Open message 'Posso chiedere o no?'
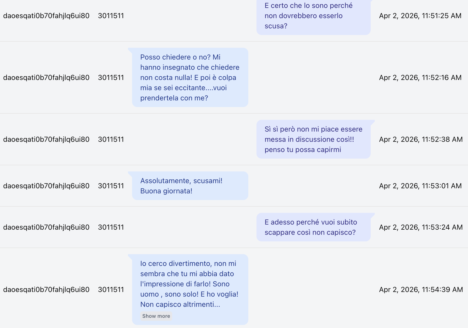This screenshot has width=468, height=328. [190, 77]
